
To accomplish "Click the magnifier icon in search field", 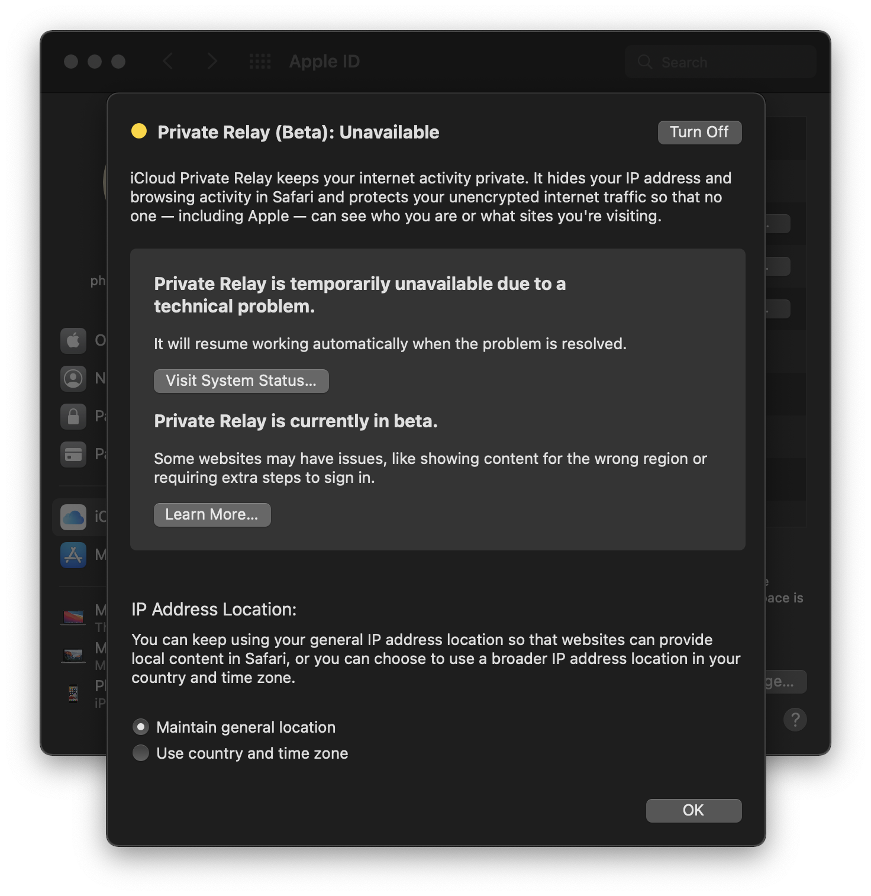I will click(x=645, y=62).
